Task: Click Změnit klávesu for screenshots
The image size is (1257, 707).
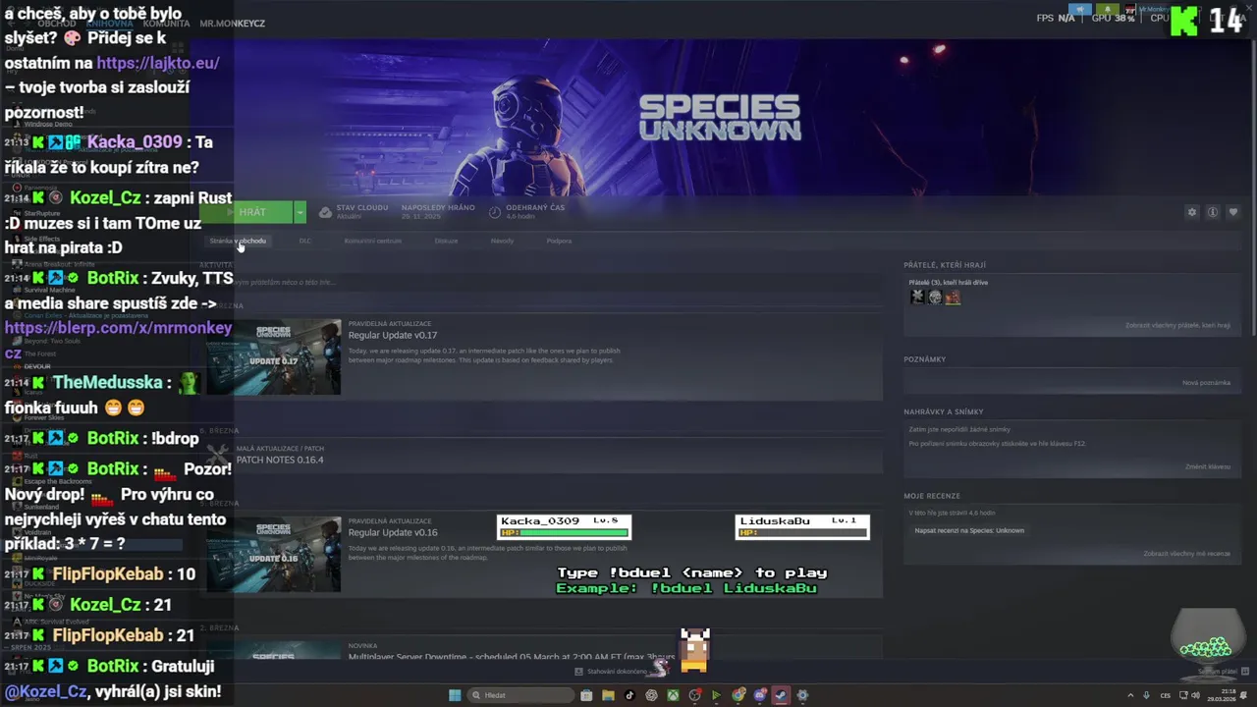Action: [1207, 466]
